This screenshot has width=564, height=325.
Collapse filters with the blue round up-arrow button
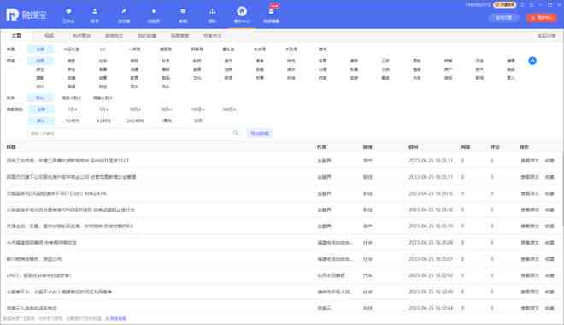click(532, 61)
